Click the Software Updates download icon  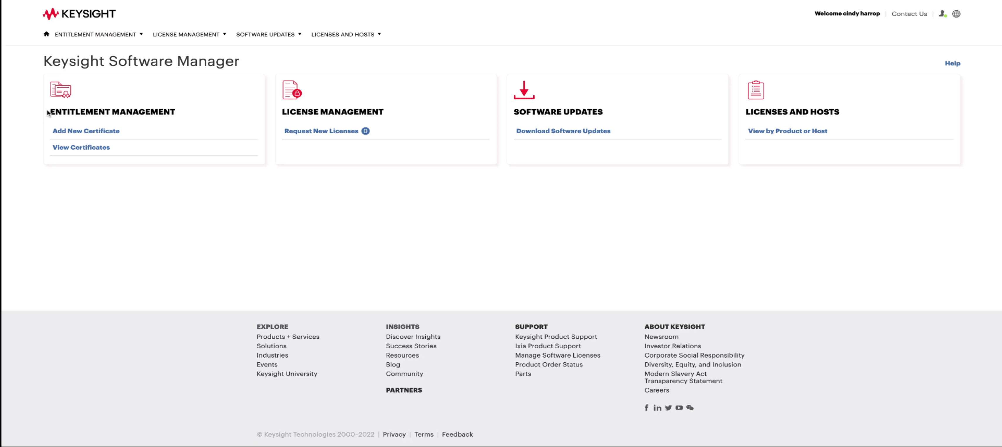pos(524,90)
